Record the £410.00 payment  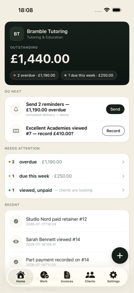113,131
